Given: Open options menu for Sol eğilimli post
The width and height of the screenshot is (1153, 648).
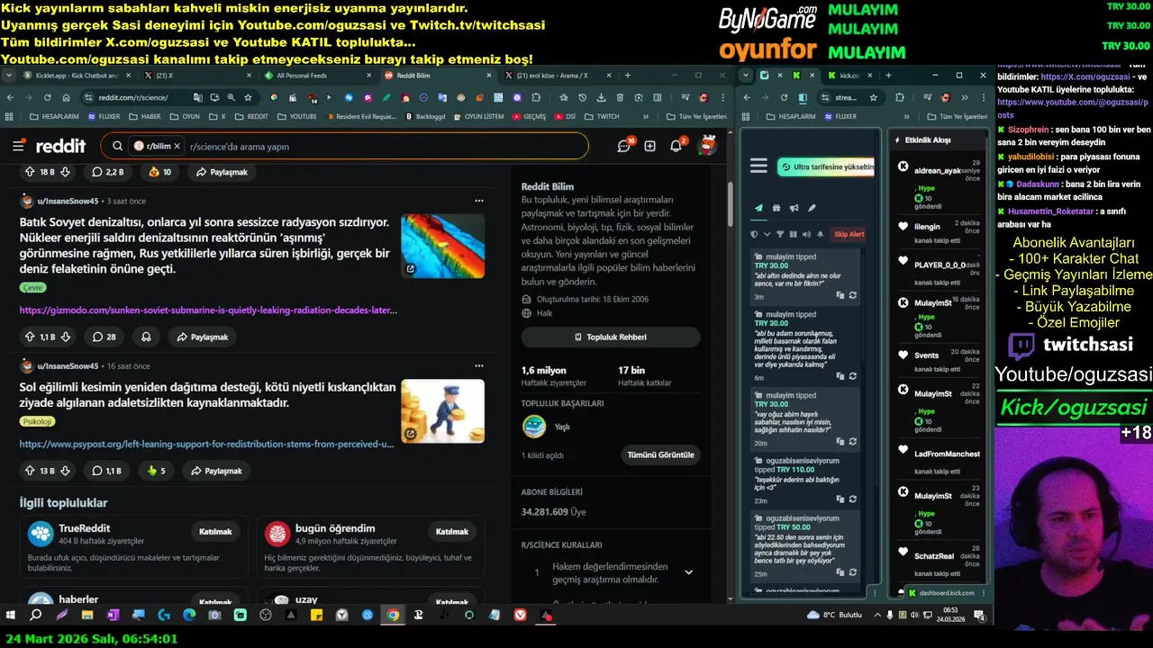Looking at the screenshot, I should [x=479, y=365].
